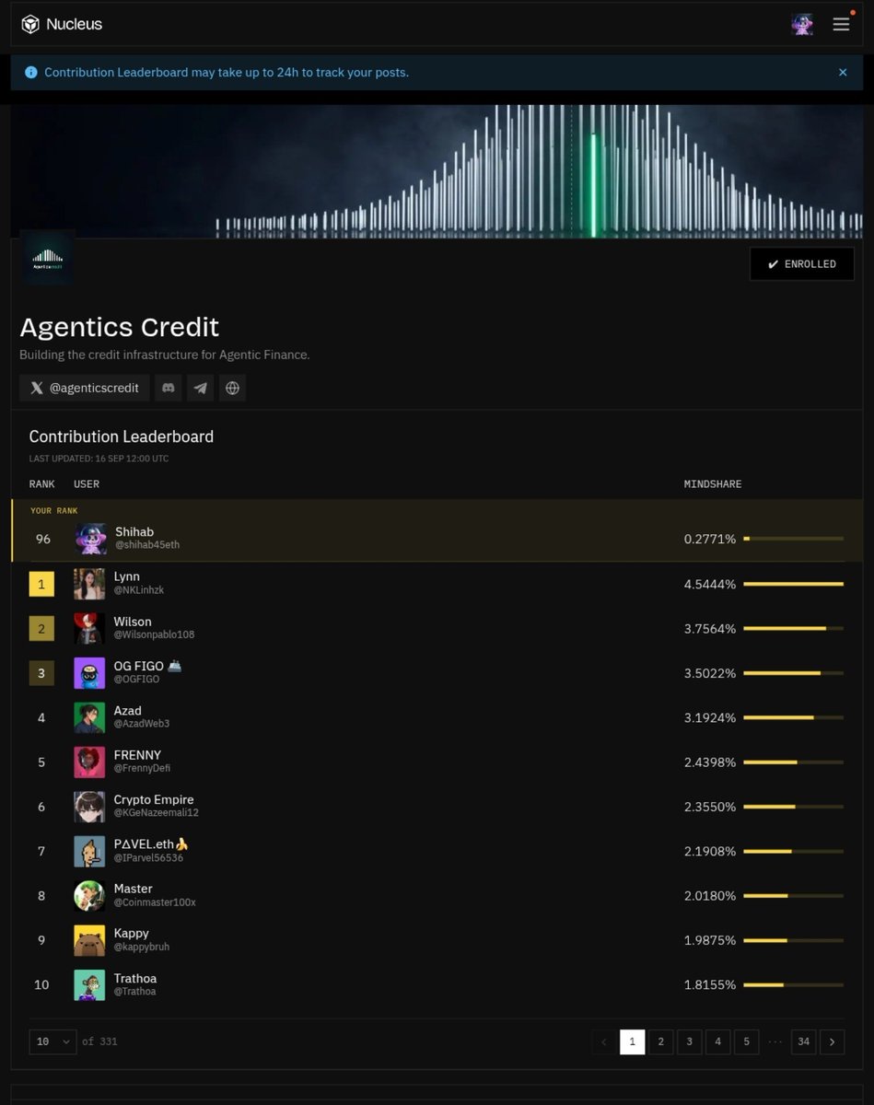Open the website globe icon

[232, 388]
